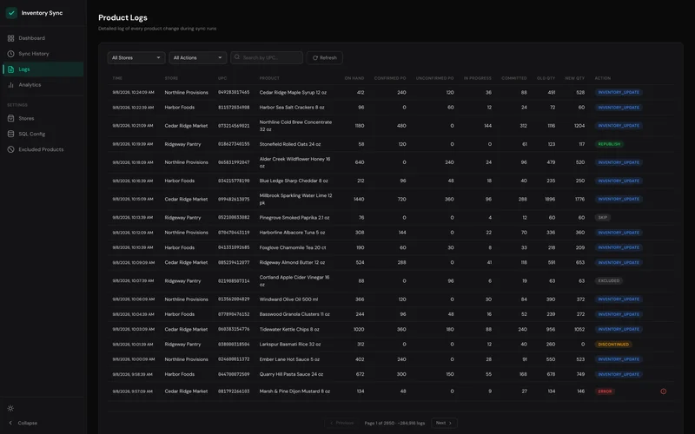Click the SQL Config database icon
The width and height of the screenshot is (695, 434).
pyautogui.click(x=10, y=134)
